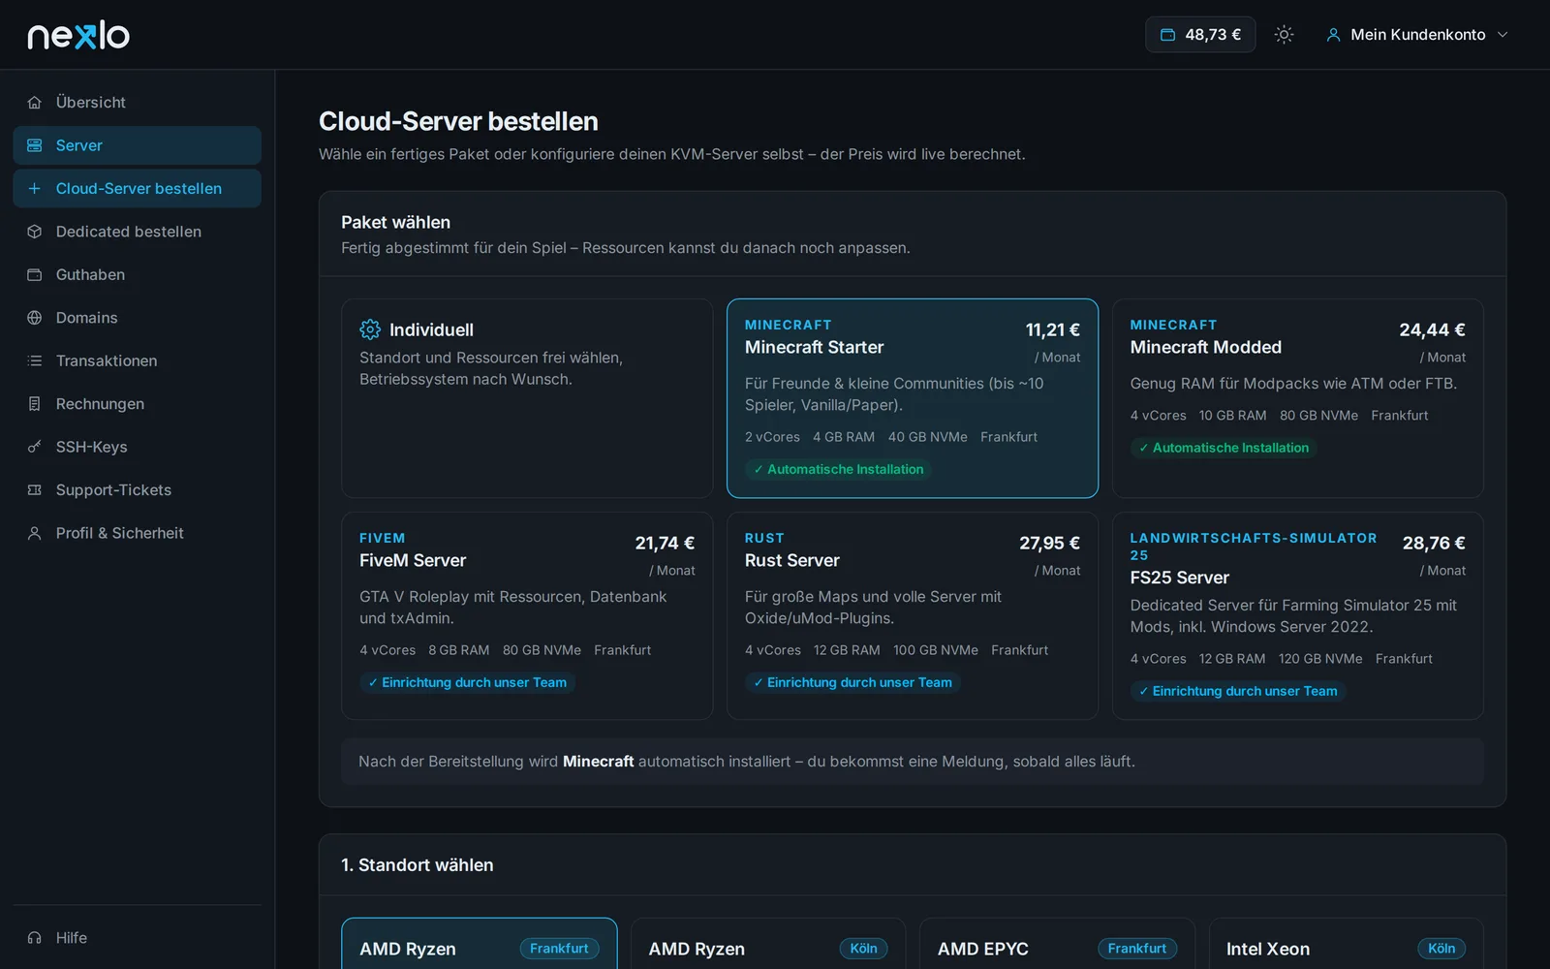
Task: Click '1. Standort wählen' heading
Action: [417, 865]
